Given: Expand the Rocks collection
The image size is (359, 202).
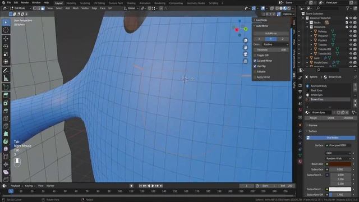Looking at the screenshot, I should click(x=307, y=22).
